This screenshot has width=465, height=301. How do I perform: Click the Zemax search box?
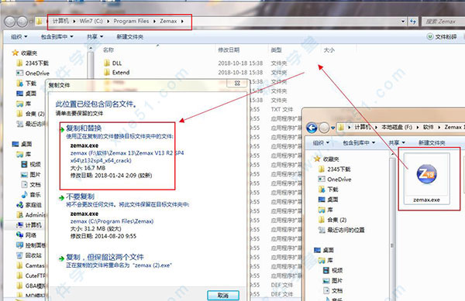click(x=443, y=22)
